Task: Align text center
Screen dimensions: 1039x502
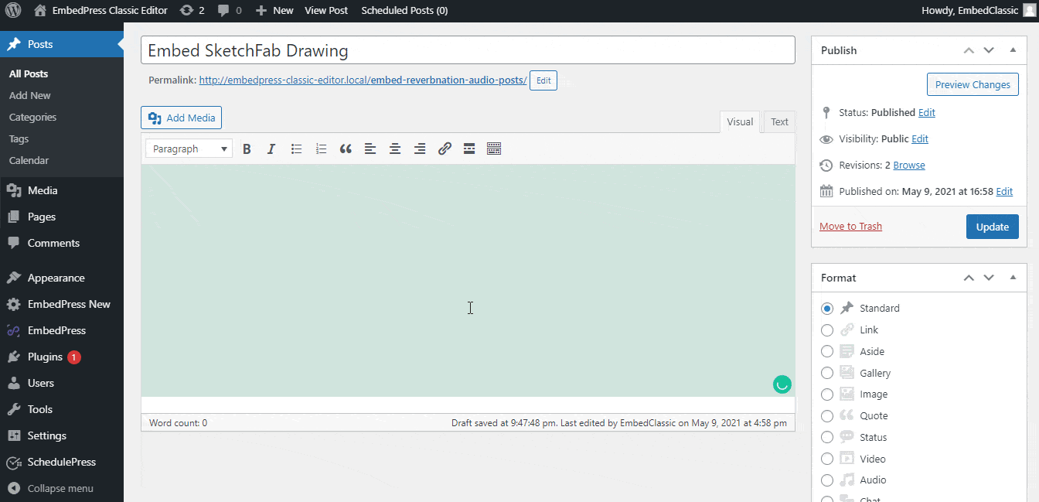Action: pyautogui.click(x=395, y=149)
